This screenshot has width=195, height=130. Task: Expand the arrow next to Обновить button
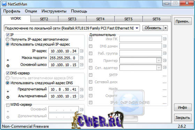point(165,28)
